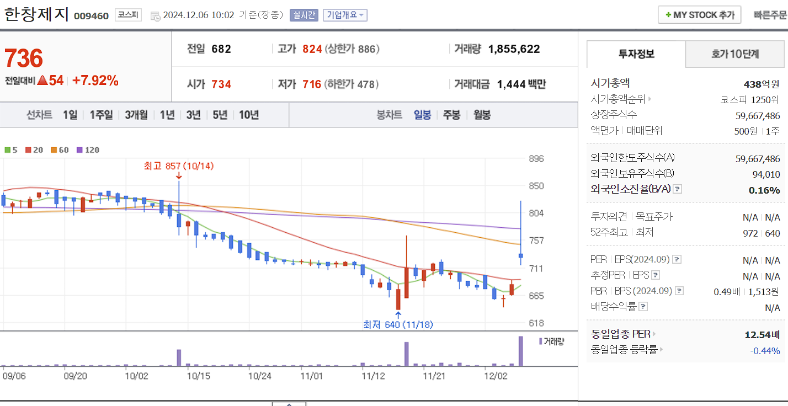This screenshot has height=406, width=788.
Task: Toggle the 20-day moving average line
Action: [x=31, y=149]
